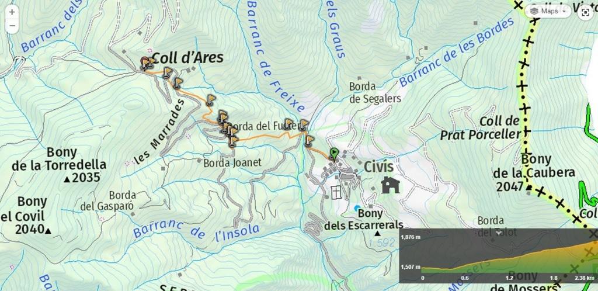The width and height of the screenshot is (598, 291).
Task: Select the waypoint flag left of Borda de Segalers
Action: pos(304,124)
